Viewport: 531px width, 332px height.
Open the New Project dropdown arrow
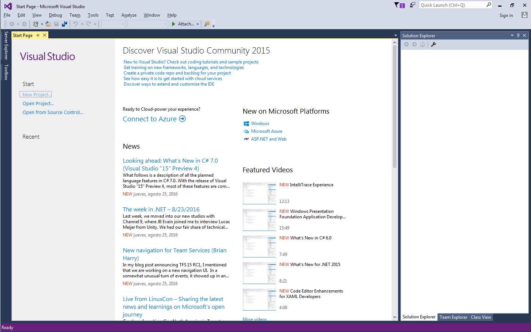[42, 24]
